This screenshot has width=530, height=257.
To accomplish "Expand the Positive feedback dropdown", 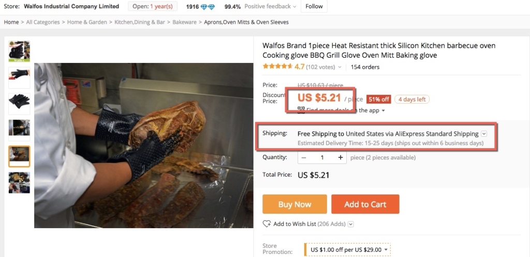I will tap(295, 7).
